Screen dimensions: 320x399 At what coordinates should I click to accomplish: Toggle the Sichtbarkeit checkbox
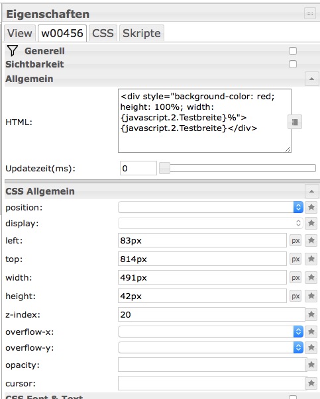click(293, 64)
